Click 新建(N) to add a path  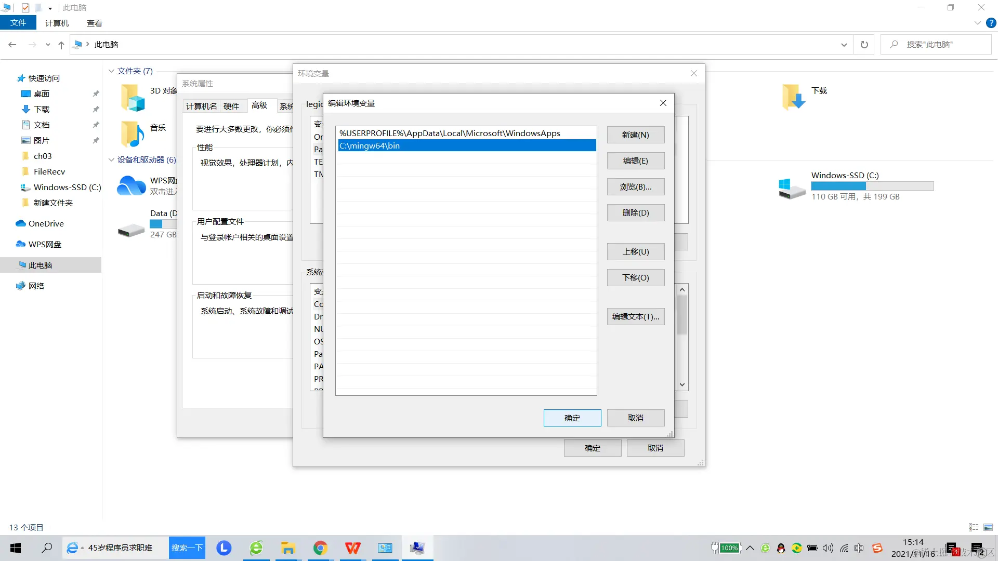635,135
